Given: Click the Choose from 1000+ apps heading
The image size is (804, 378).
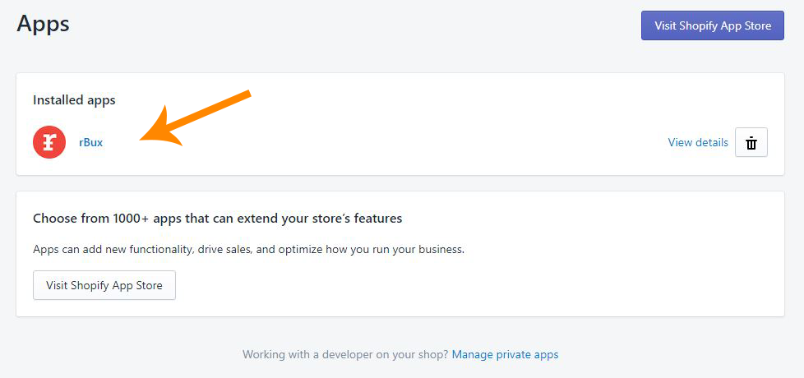Looking at the screenshot, I should click(217, 219).
